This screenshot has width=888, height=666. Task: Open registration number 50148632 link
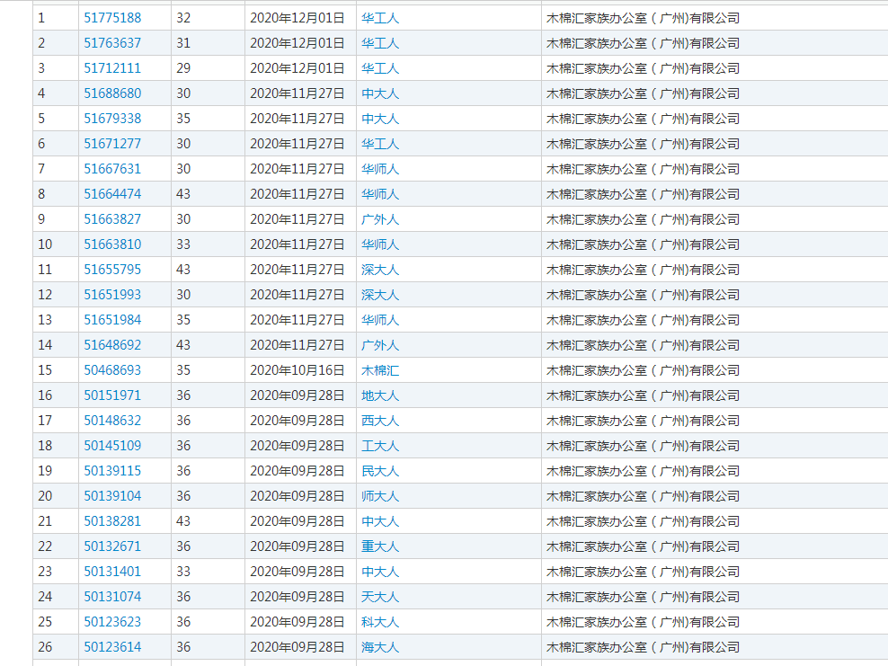(112, 421)
